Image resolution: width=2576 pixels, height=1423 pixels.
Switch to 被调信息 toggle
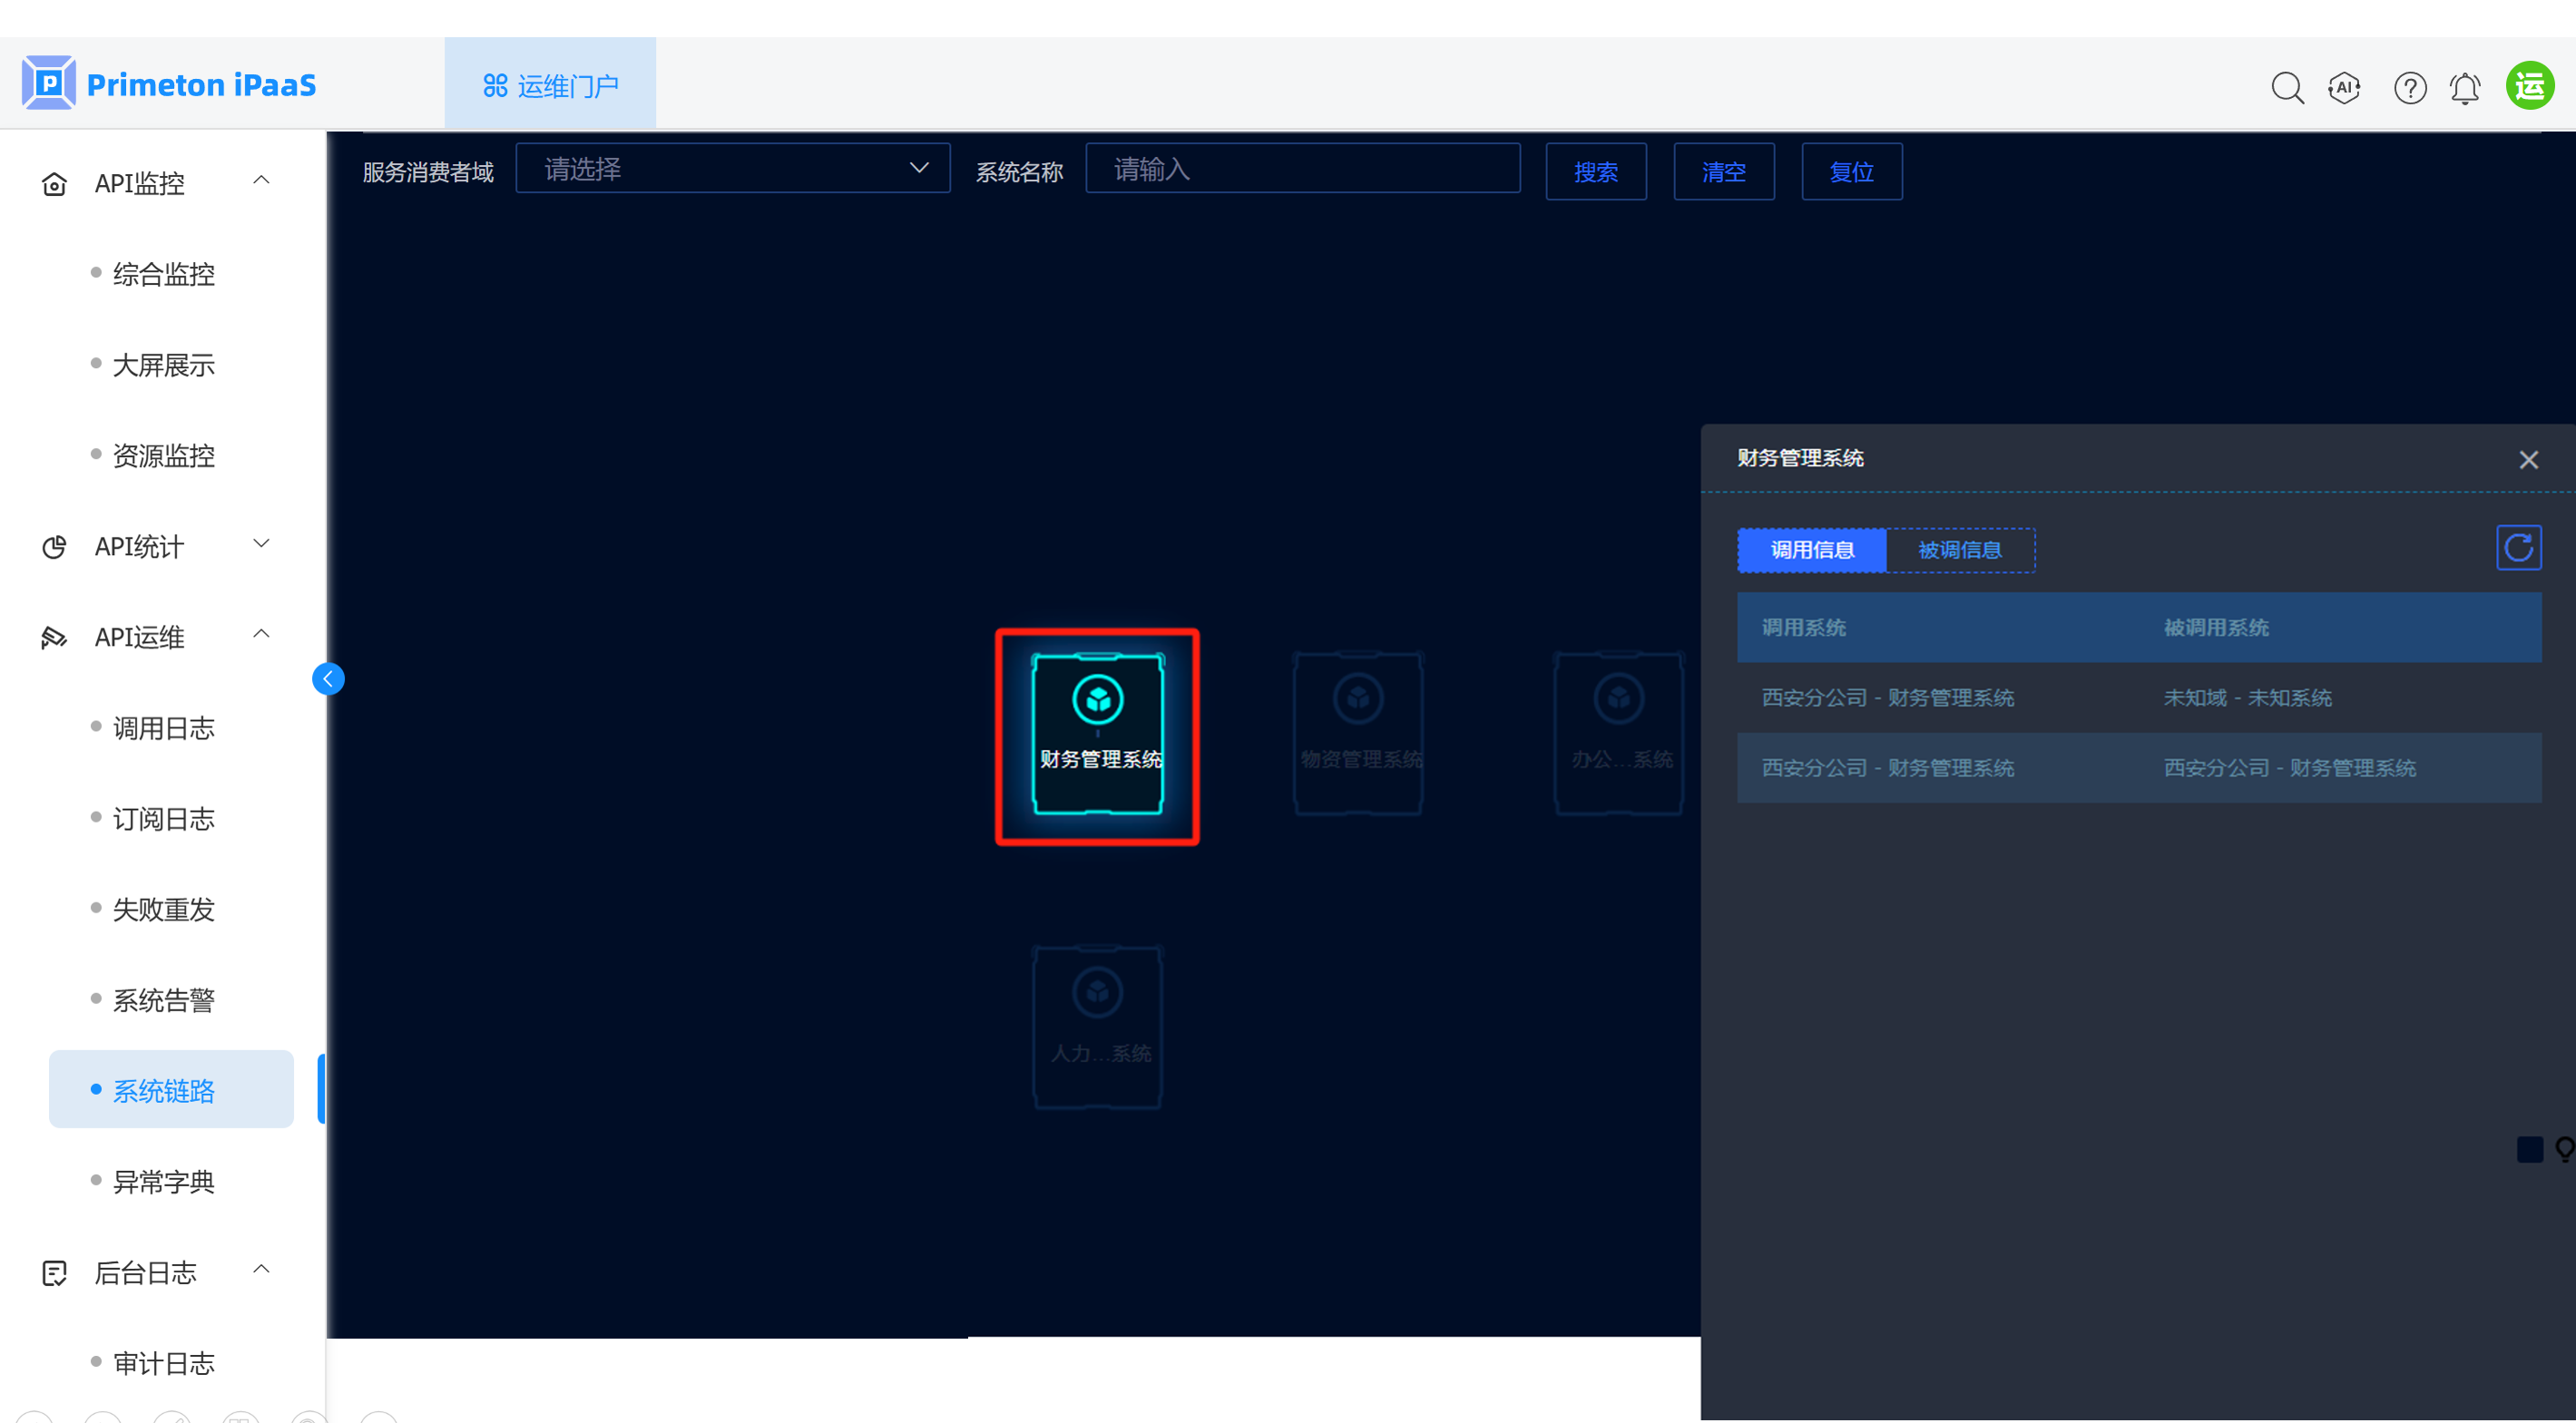(1959, 550)
